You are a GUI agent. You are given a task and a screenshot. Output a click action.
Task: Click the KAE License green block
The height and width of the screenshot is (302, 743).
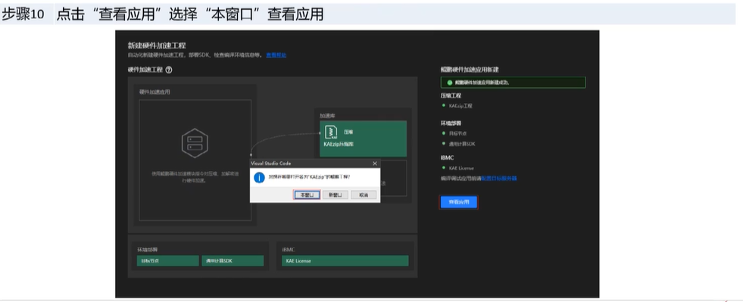pos(345,261)
